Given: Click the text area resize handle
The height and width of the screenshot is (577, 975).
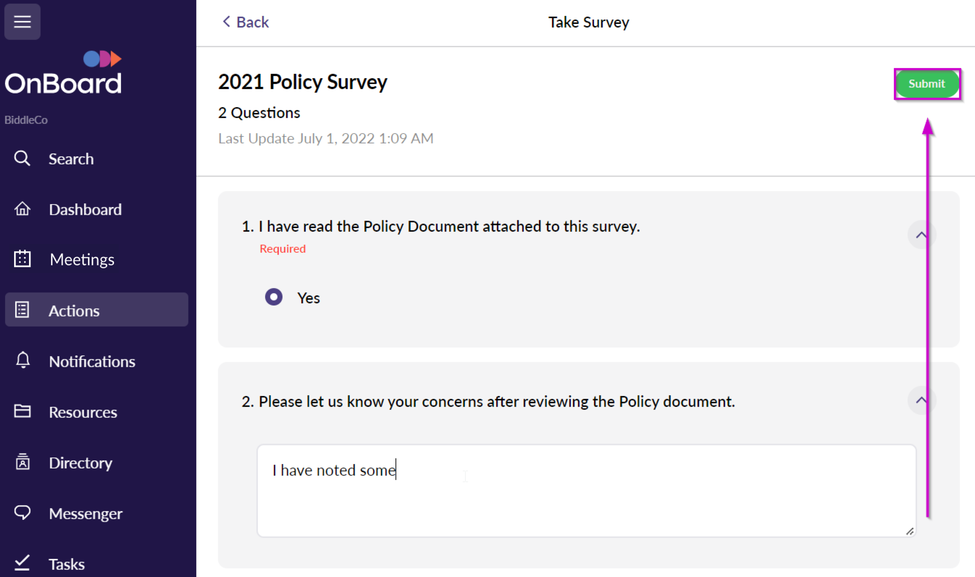Looking at the screenshot, I should click(909, 531).
